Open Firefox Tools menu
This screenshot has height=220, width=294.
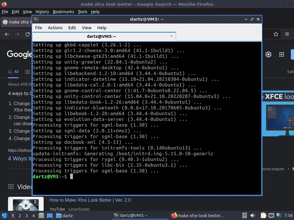coord(82,12)
